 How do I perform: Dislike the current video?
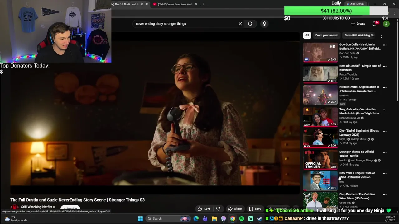click(218, 209)
